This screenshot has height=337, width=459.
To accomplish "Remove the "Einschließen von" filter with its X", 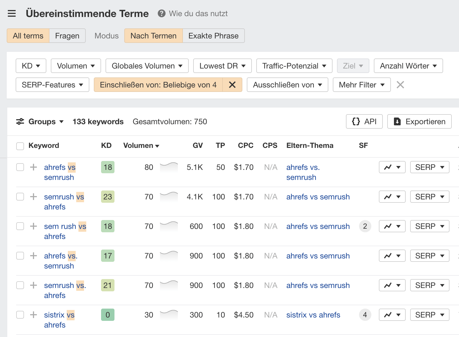I will (232, 85).
